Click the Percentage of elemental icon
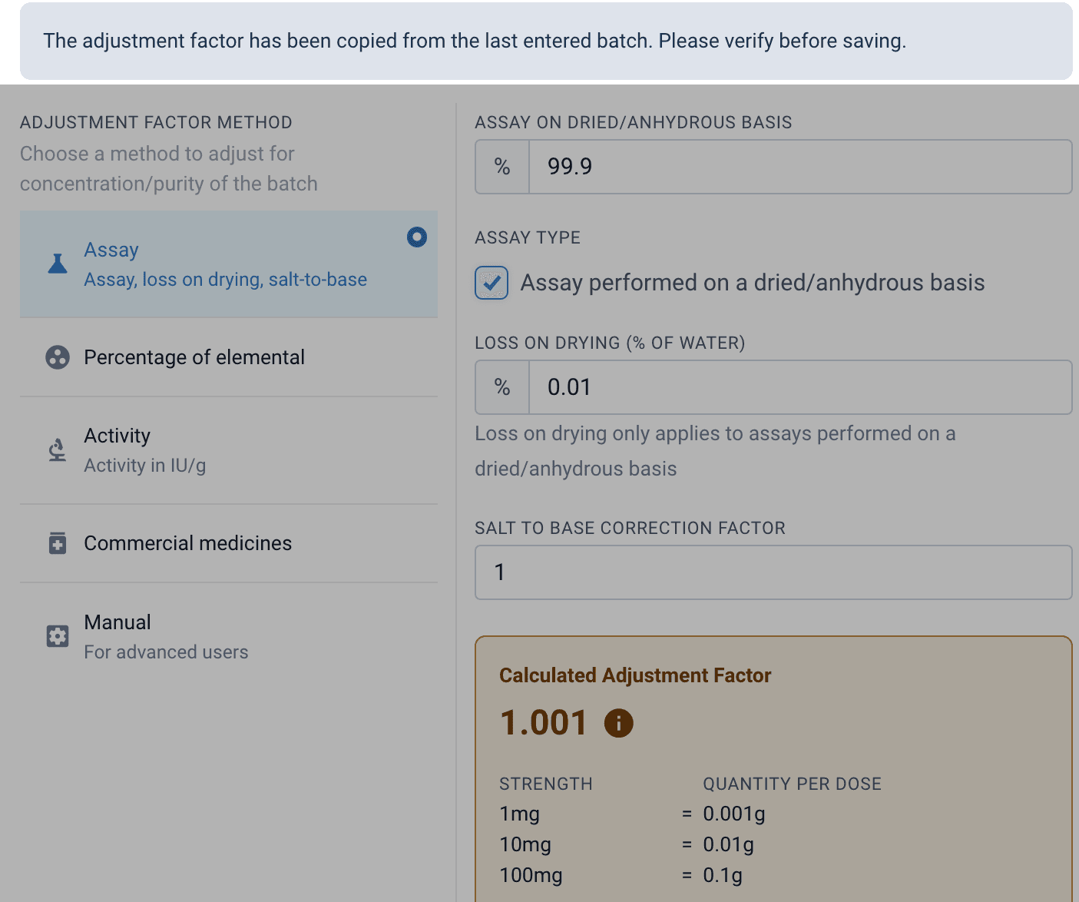 (58, 357)
